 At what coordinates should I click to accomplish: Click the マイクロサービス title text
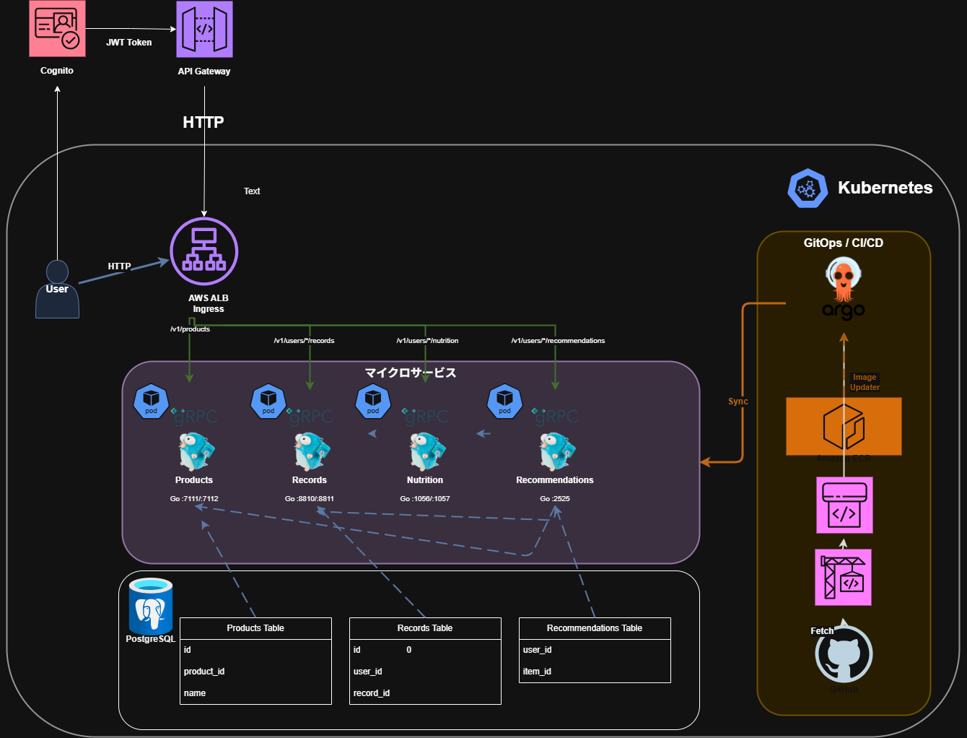(x=410, y=373)
